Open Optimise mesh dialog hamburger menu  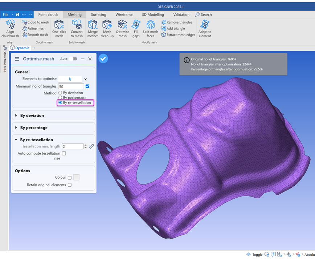tap(17, 59)
